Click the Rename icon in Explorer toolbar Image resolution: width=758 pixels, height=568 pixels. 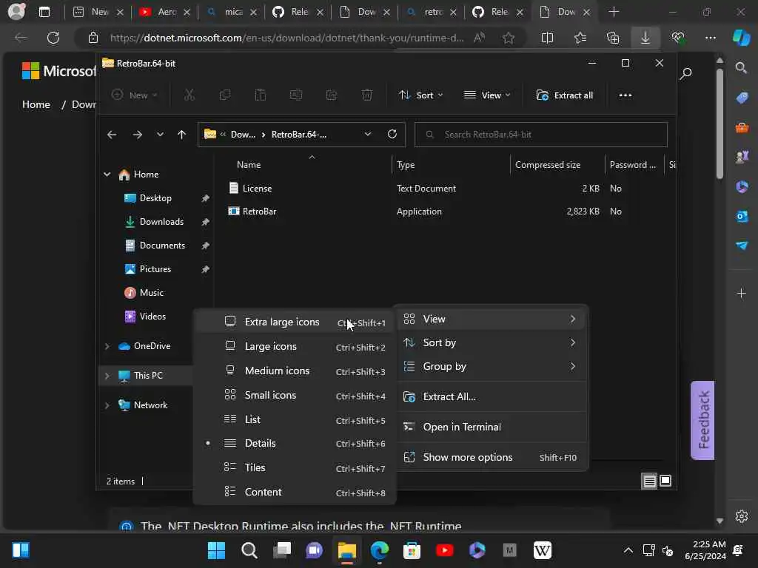point(296,95)
